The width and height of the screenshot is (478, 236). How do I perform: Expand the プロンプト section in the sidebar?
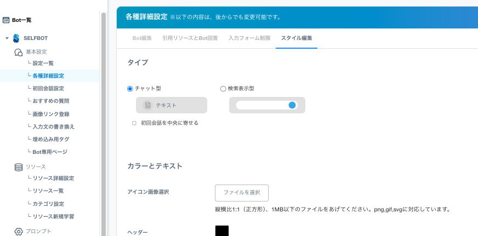pyautogui.click(x=38, y=232)
